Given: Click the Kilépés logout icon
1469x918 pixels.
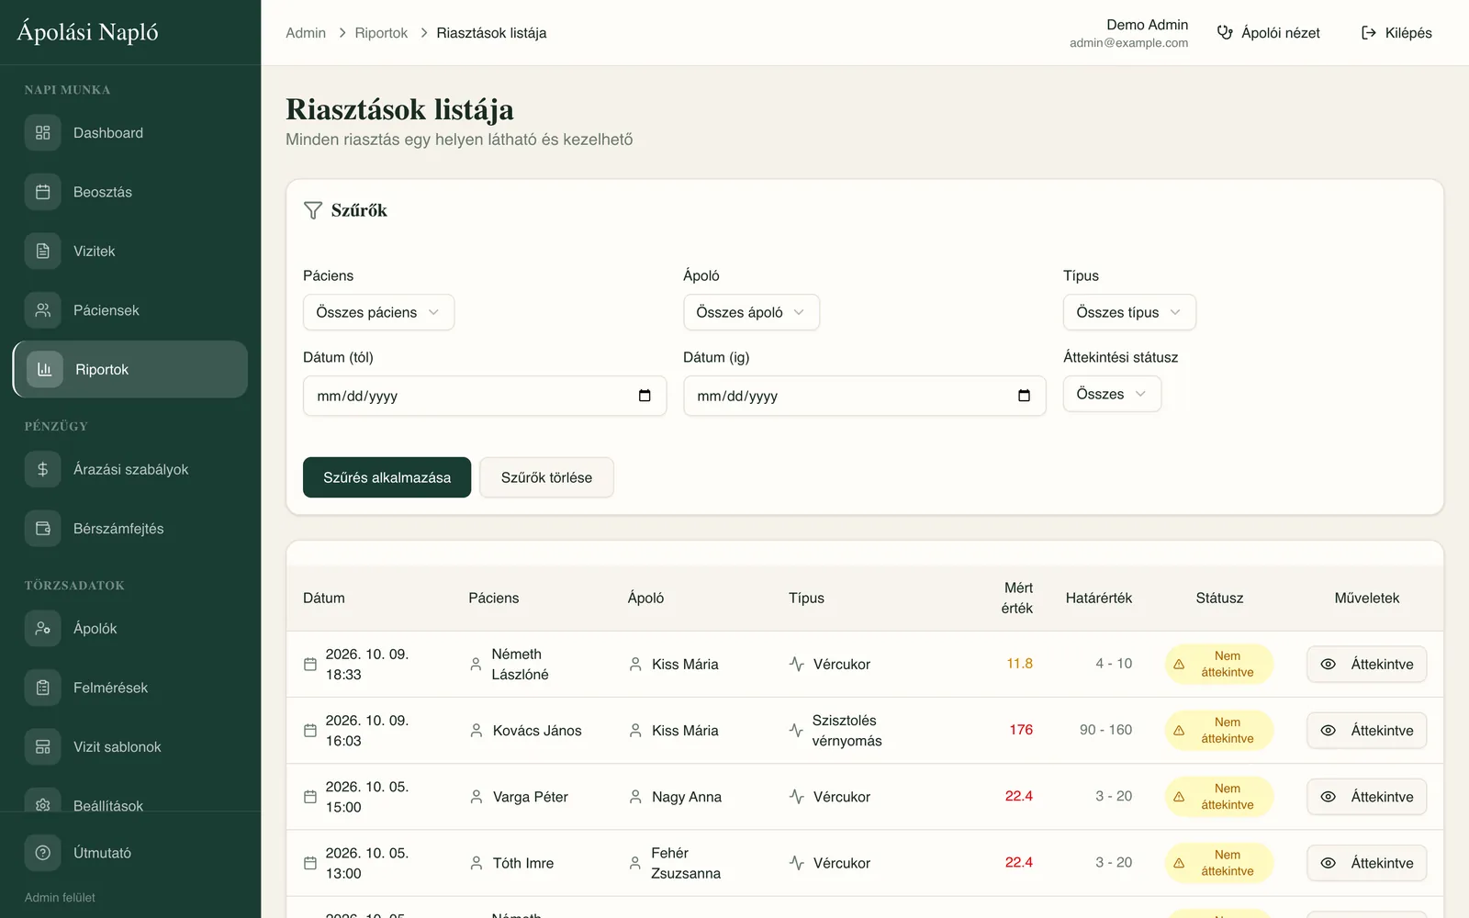Looking at the screenshot, I should (x=1369, y=33).
